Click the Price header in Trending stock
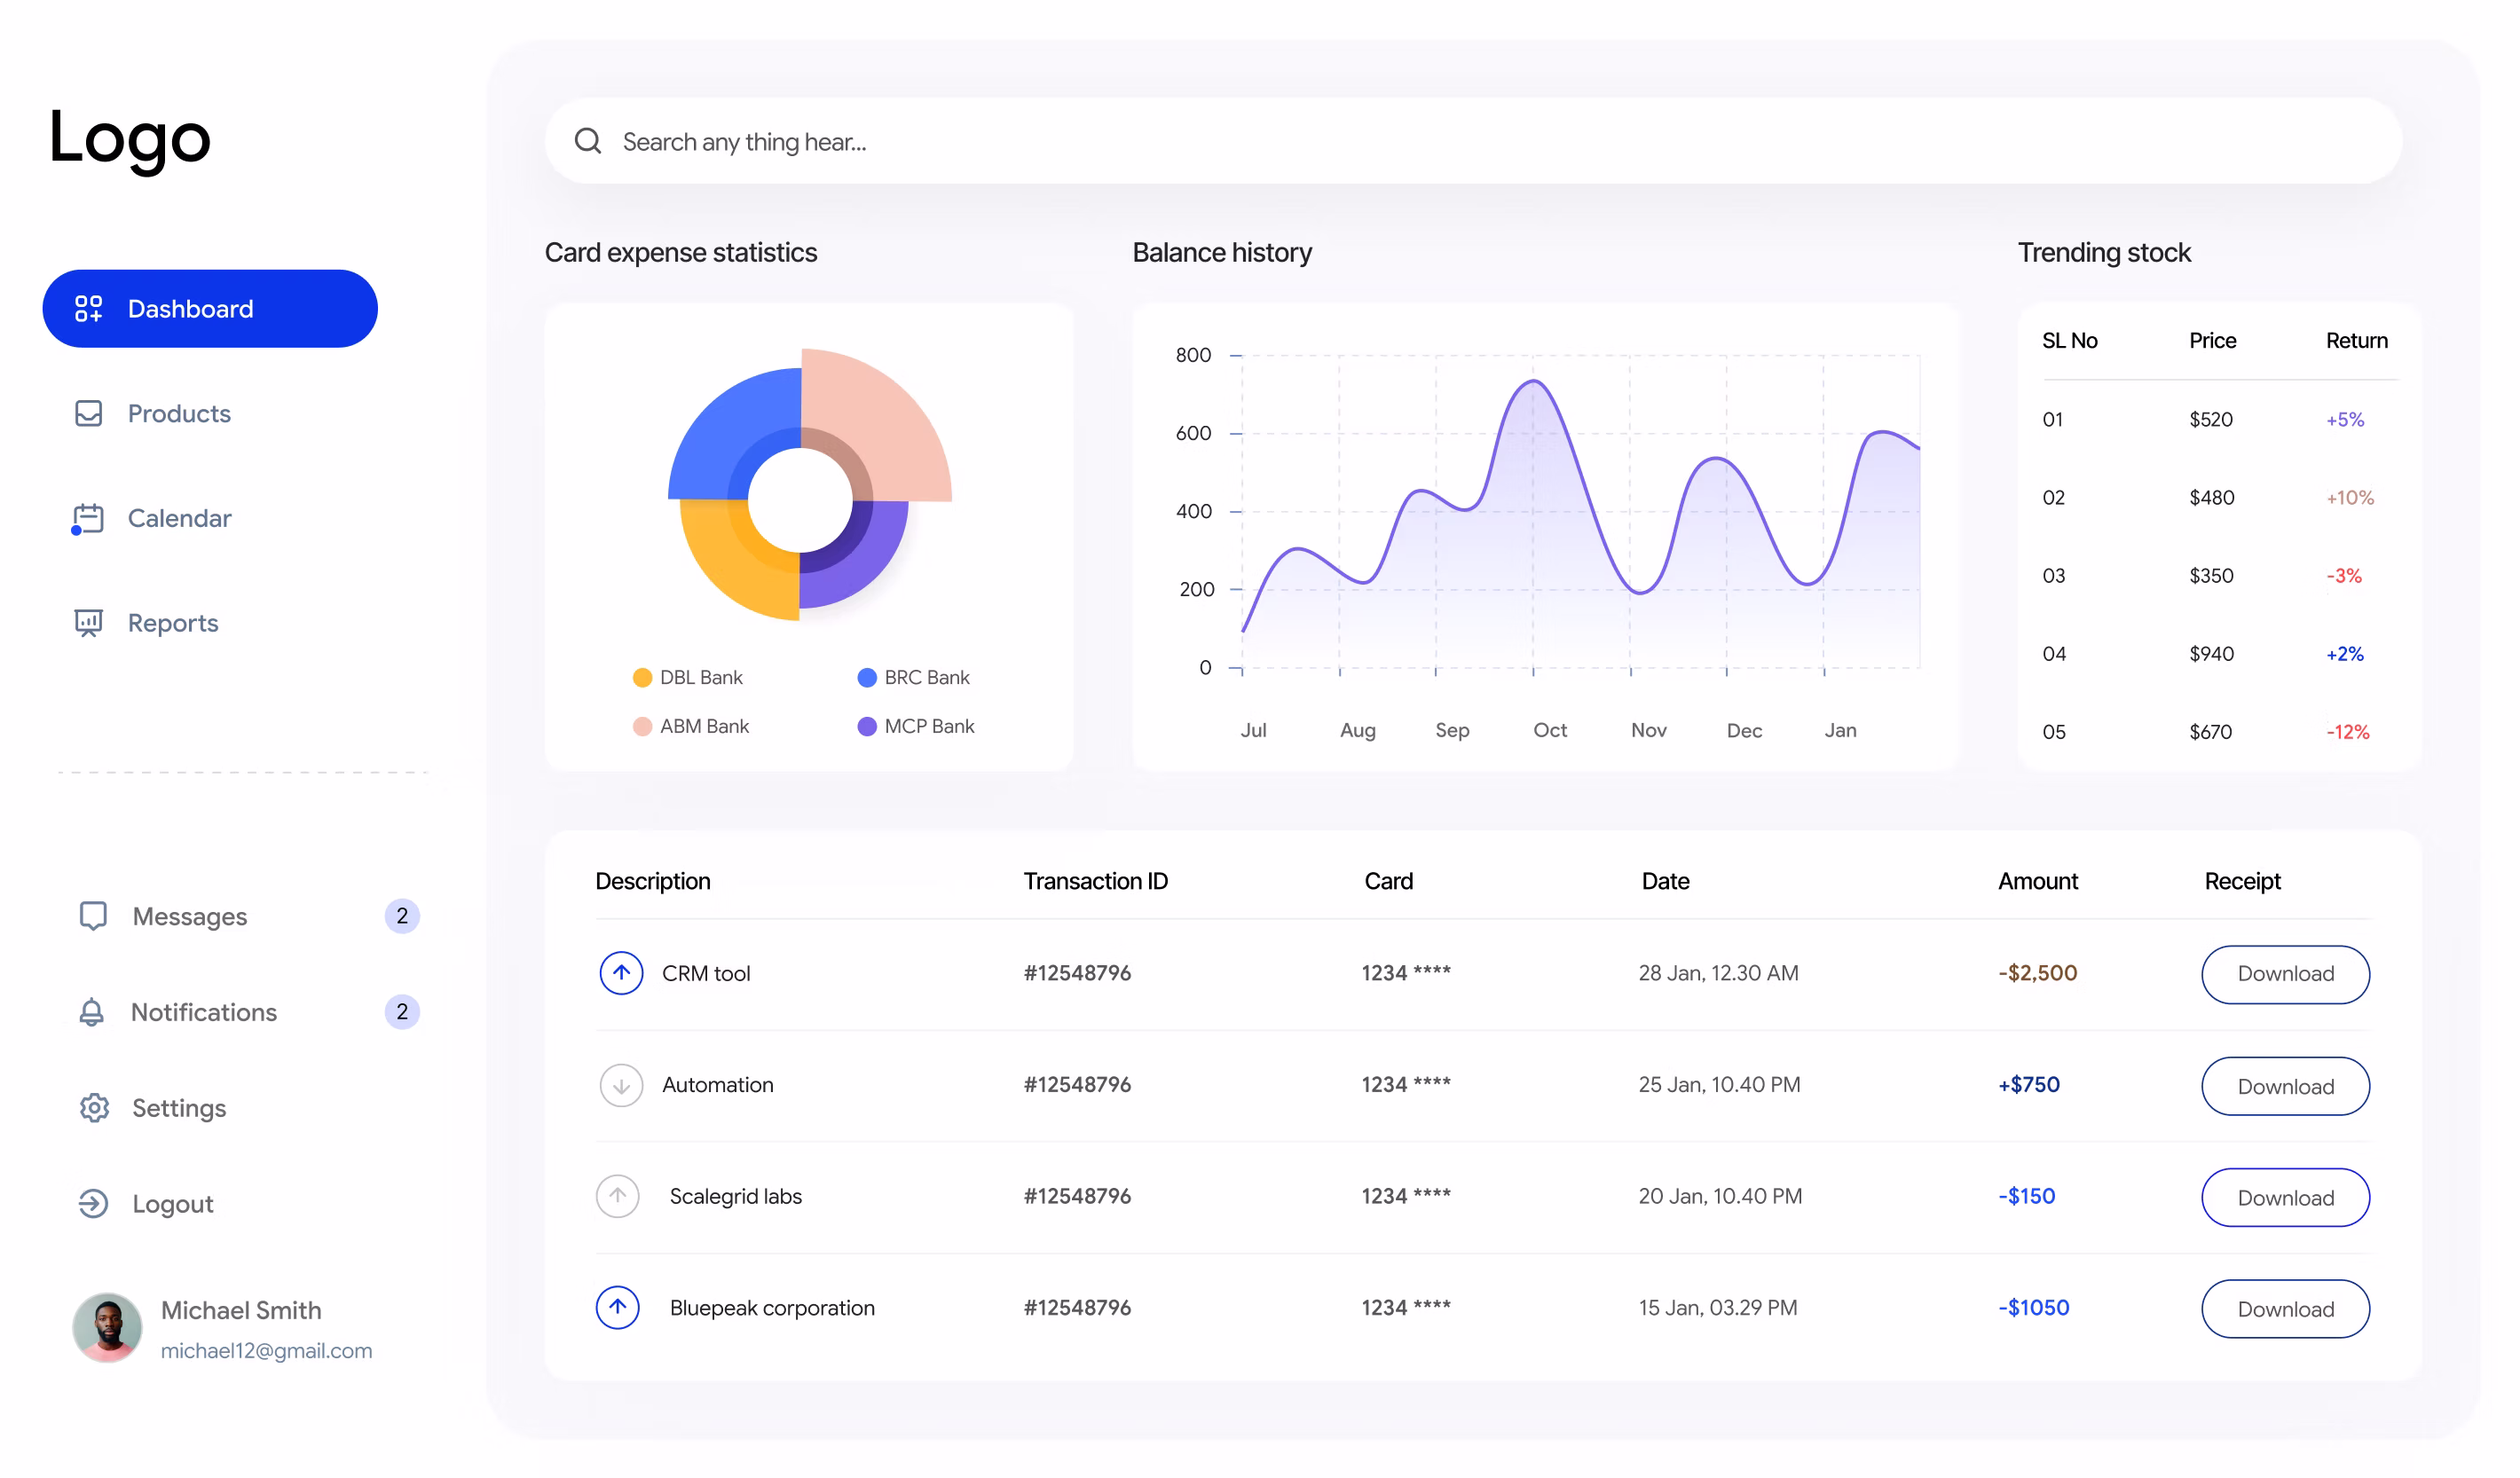 [2212, 341]
